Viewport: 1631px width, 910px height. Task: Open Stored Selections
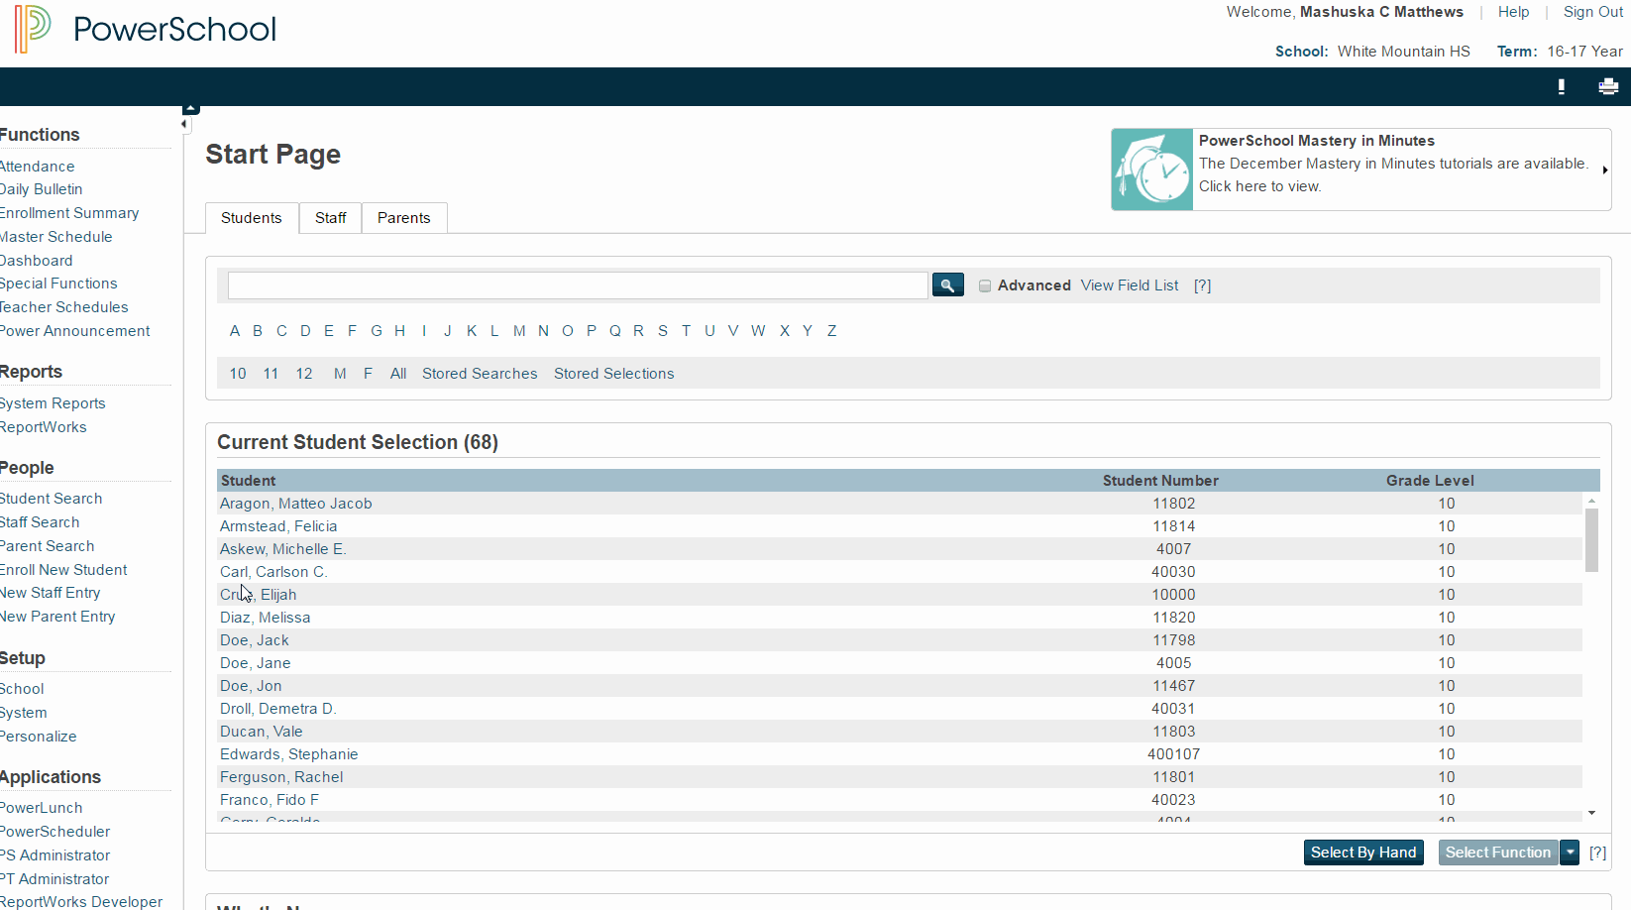coord(614,374)
